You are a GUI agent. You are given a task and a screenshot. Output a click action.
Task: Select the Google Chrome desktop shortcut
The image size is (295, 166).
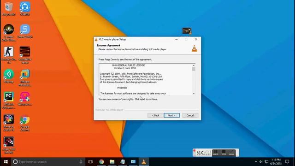coord(25,123)
